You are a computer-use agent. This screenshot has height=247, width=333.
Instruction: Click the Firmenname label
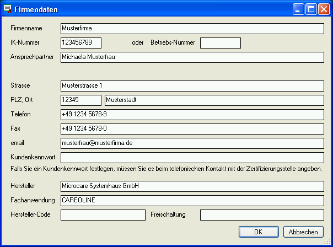(x=26, y=28)
